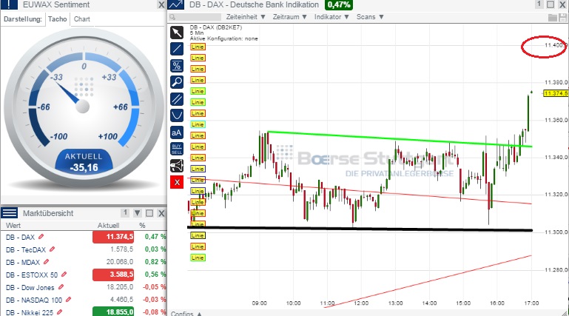Click the chart icon in DB - DAX title bar
The image size is (569, 316).
(x=176, y=4)
